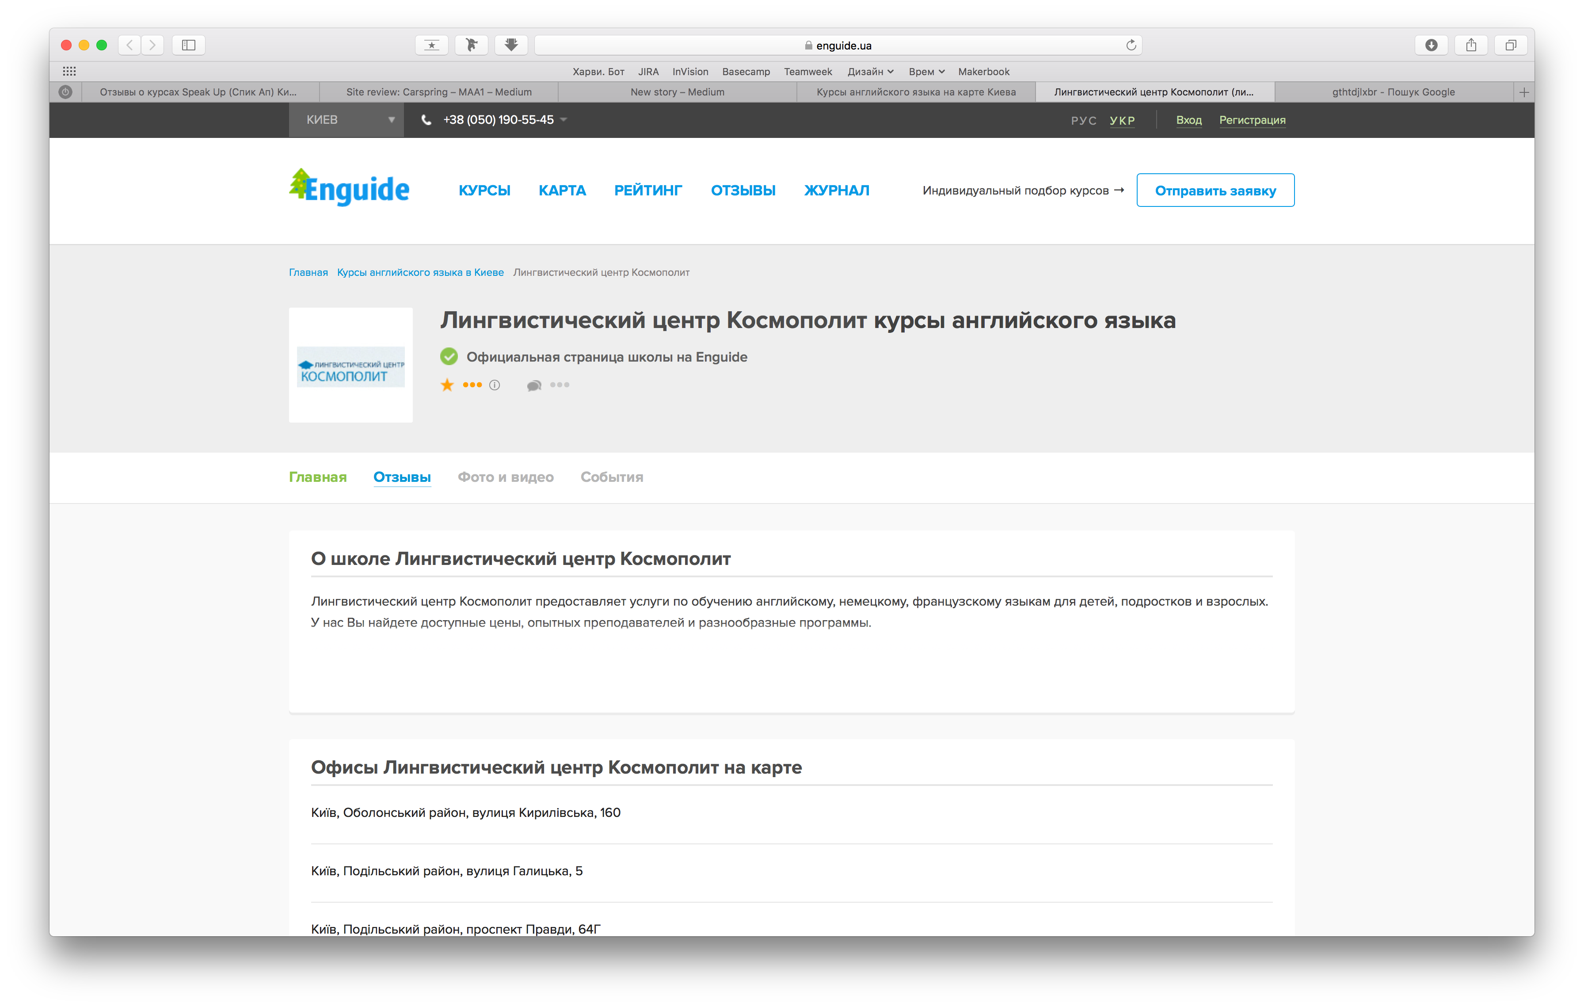The width and height of the screenshot is (1584, 1007).
Task: Reload the page with the refresh icon
Action: tap(1131, 45)
